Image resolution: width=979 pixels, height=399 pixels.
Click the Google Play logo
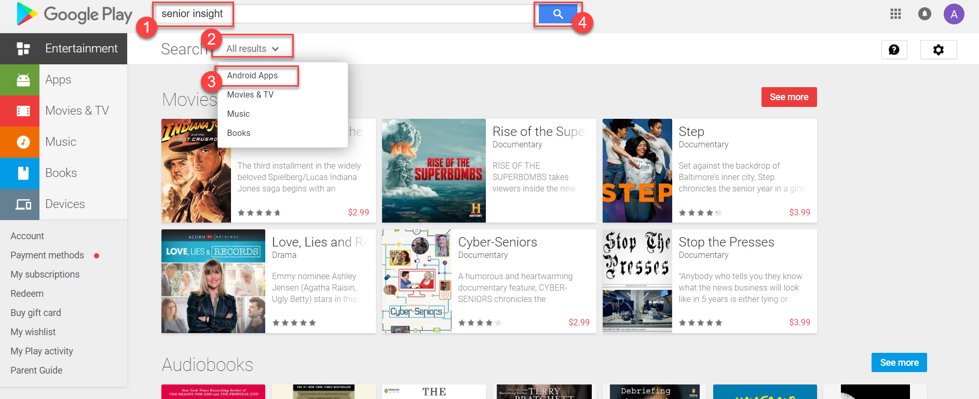pyautogui.click(x=74, y=14)
